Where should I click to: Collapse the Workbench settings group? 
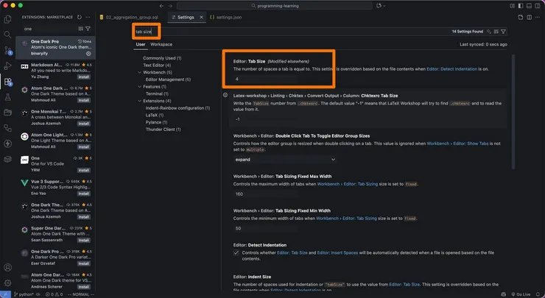pos(140,72)
